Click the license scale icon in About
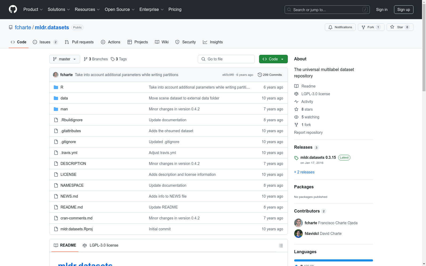 click(x=296, y=94)
